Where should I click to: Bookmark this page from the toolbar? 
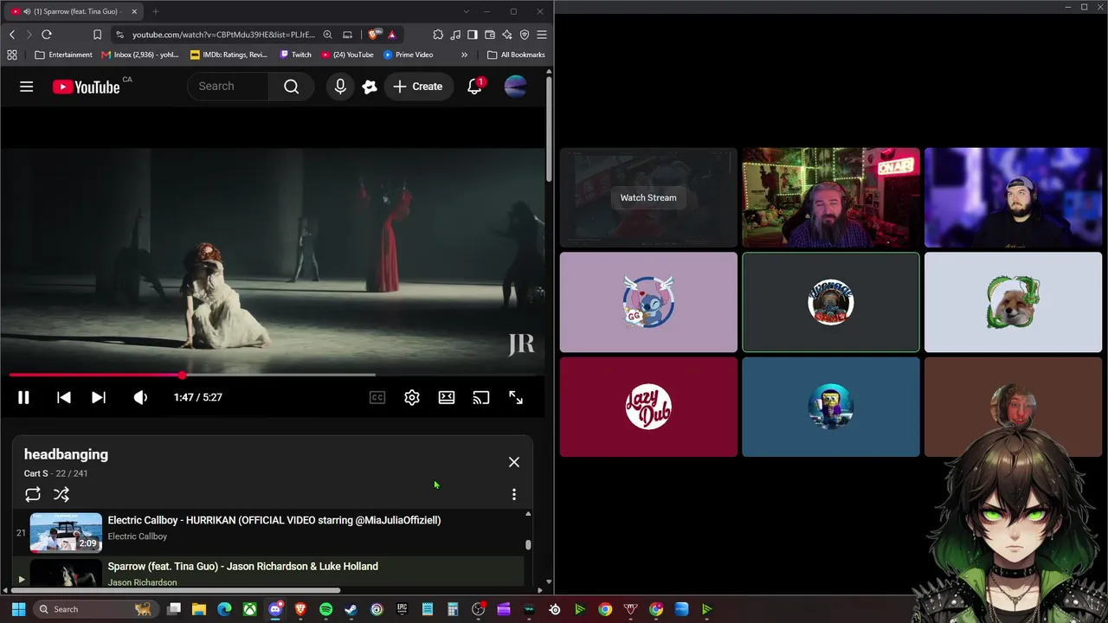tap(97, 35)
